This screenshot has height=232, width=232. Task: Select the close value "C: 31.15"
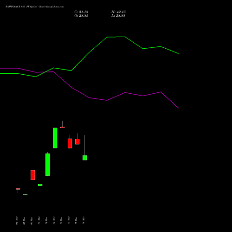point(81,12)
